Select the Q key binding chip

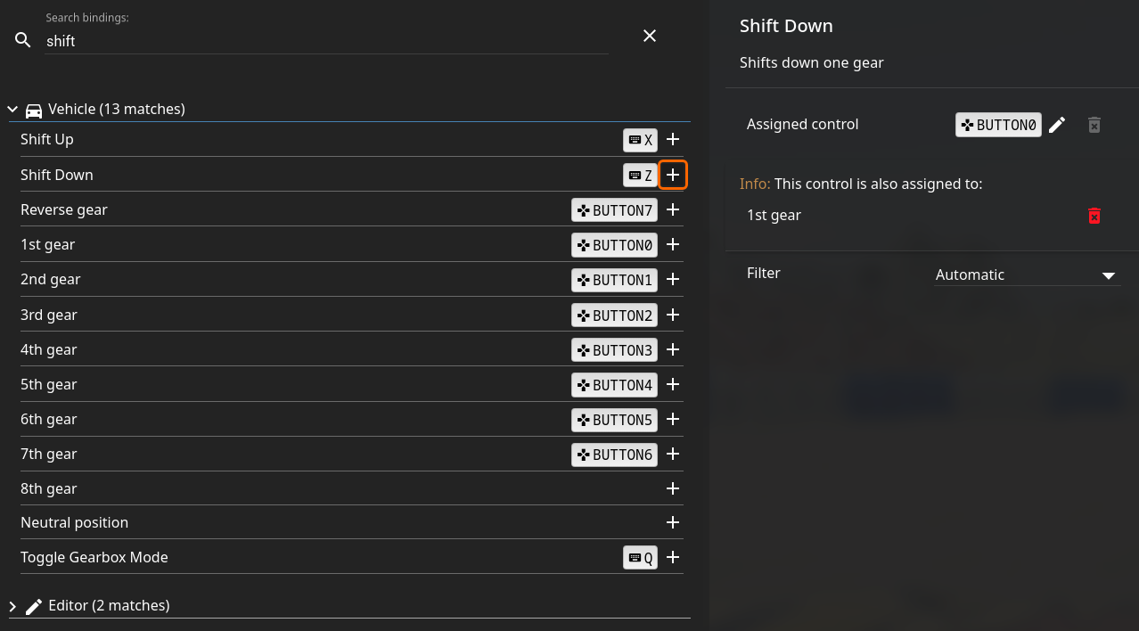coord(640,558)
